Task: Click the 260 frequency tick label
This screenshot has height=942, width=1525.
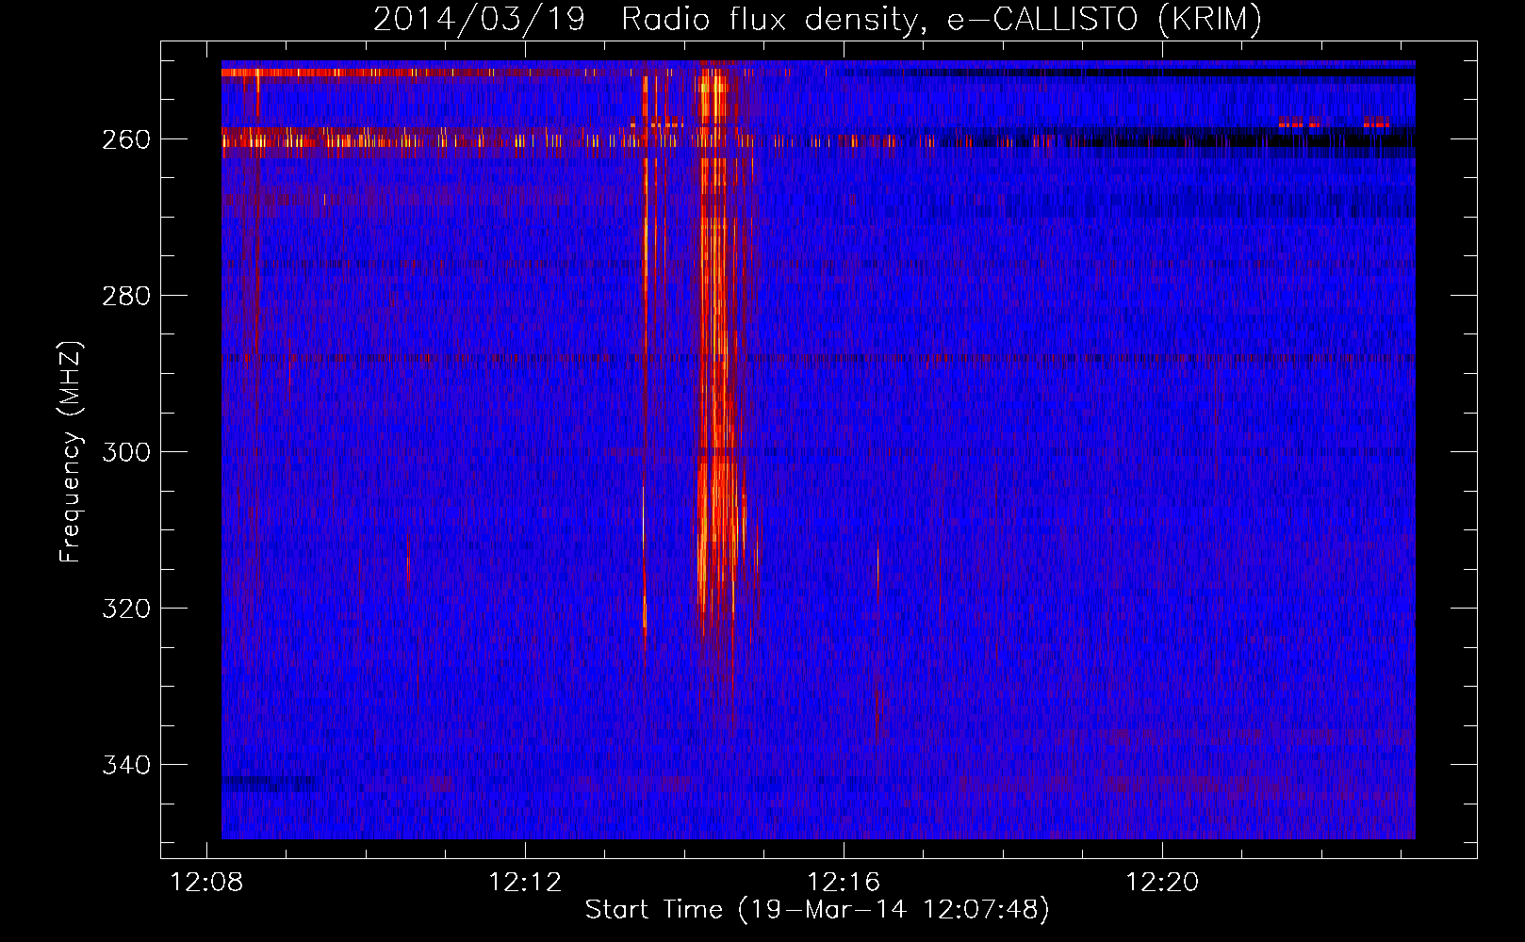Action: point(125,139)
